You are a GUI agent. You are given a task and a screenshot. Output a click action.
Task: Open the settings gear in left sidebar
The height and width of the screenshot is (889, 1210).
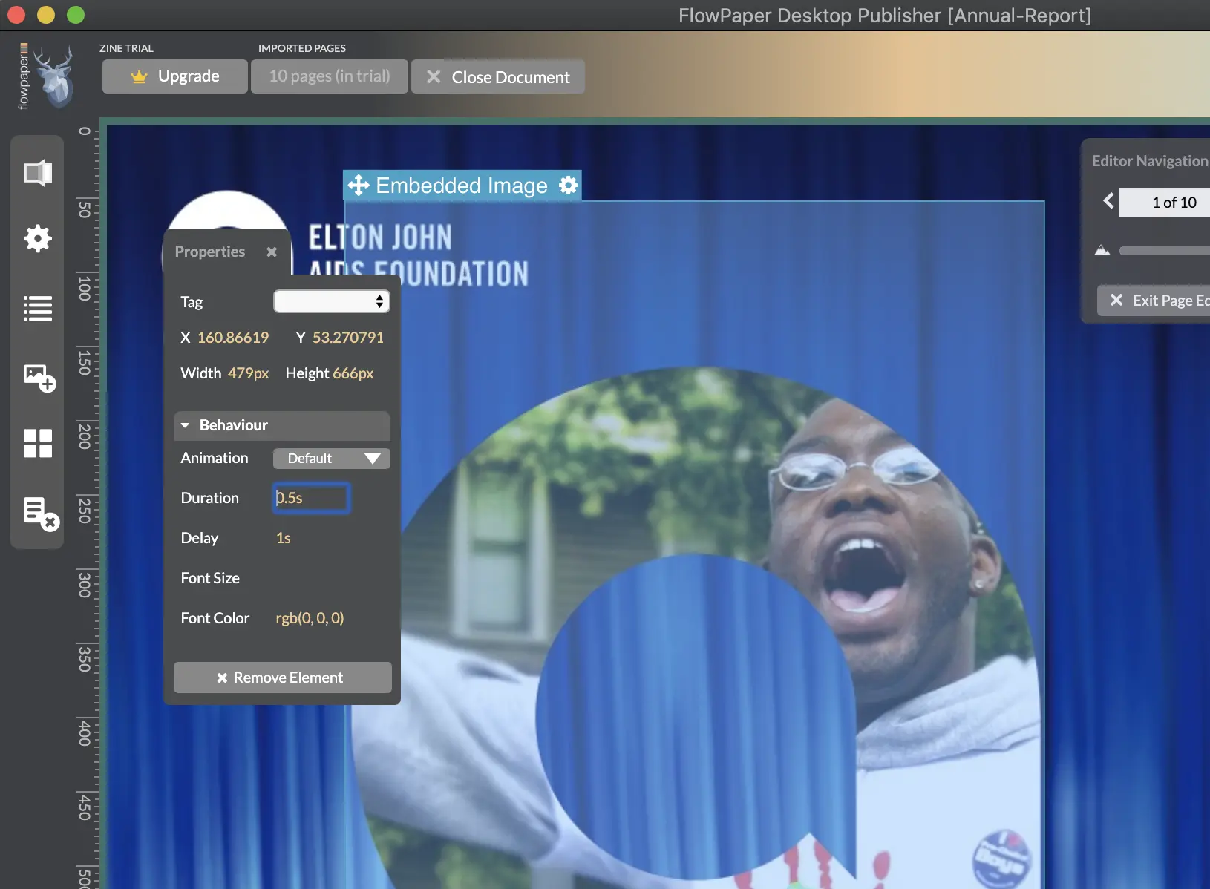37,238
